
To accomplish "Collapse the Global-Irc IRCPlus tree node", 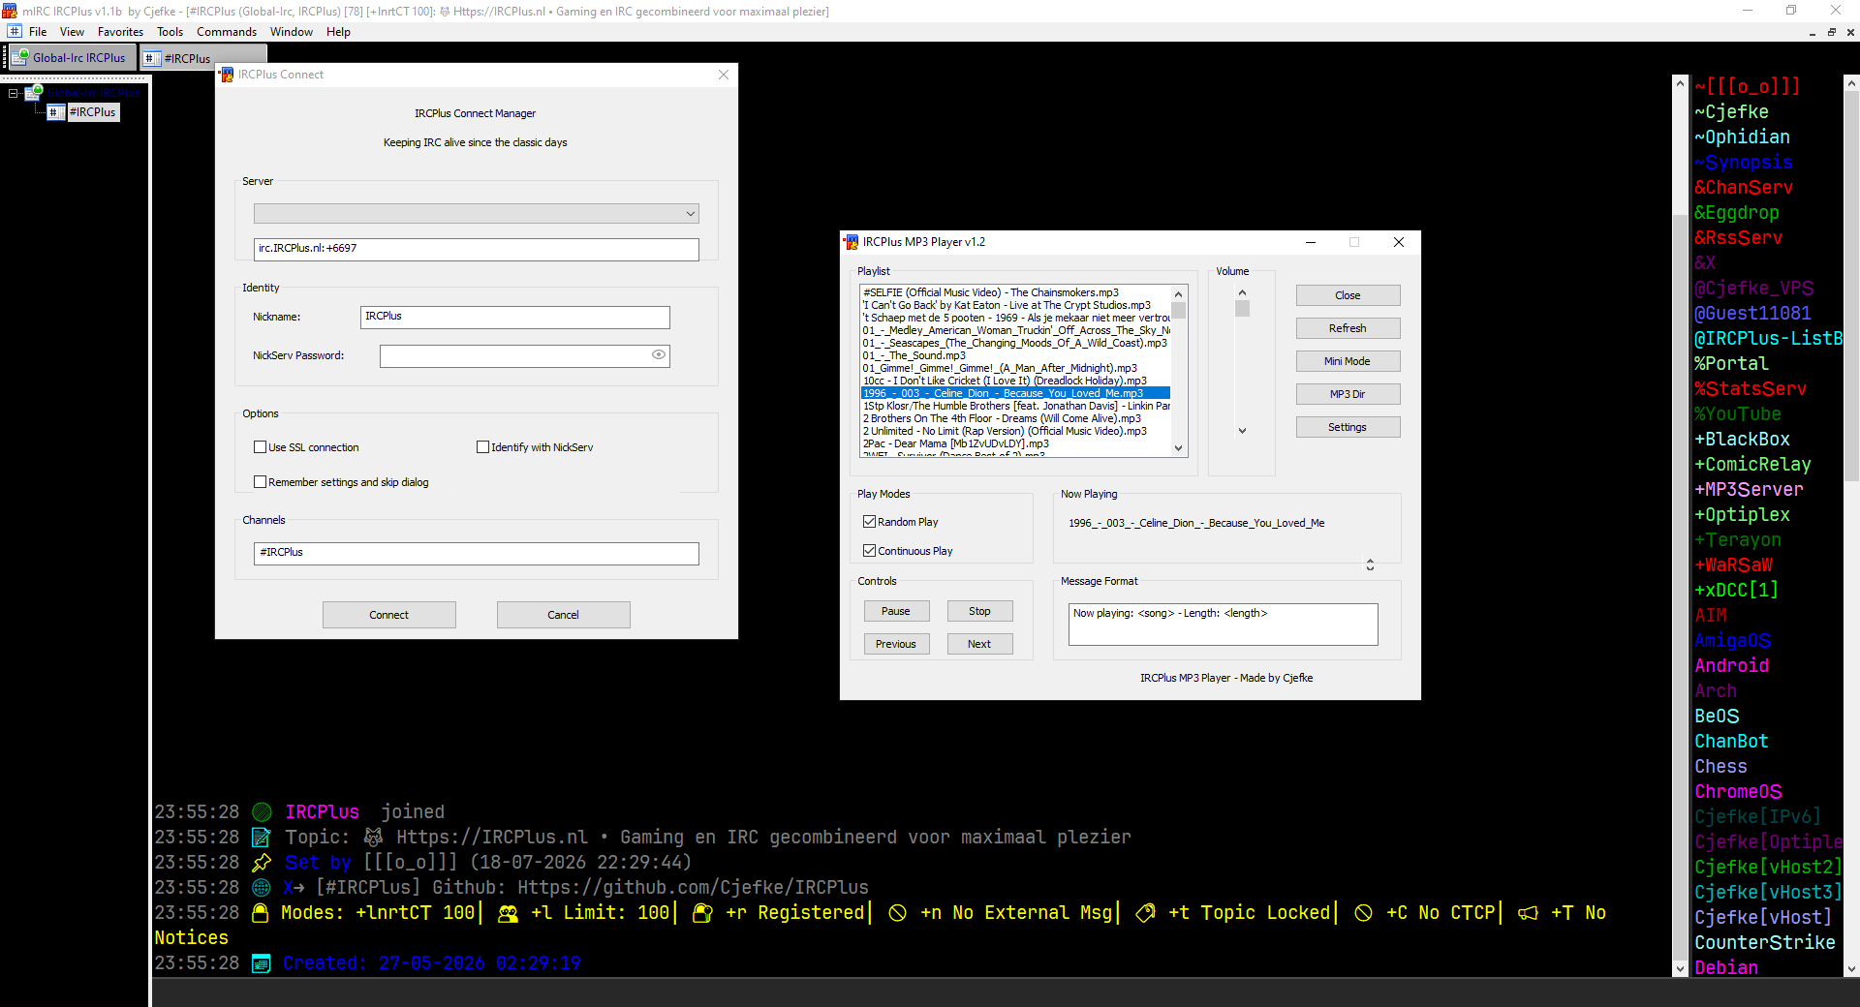I will 14,94.
